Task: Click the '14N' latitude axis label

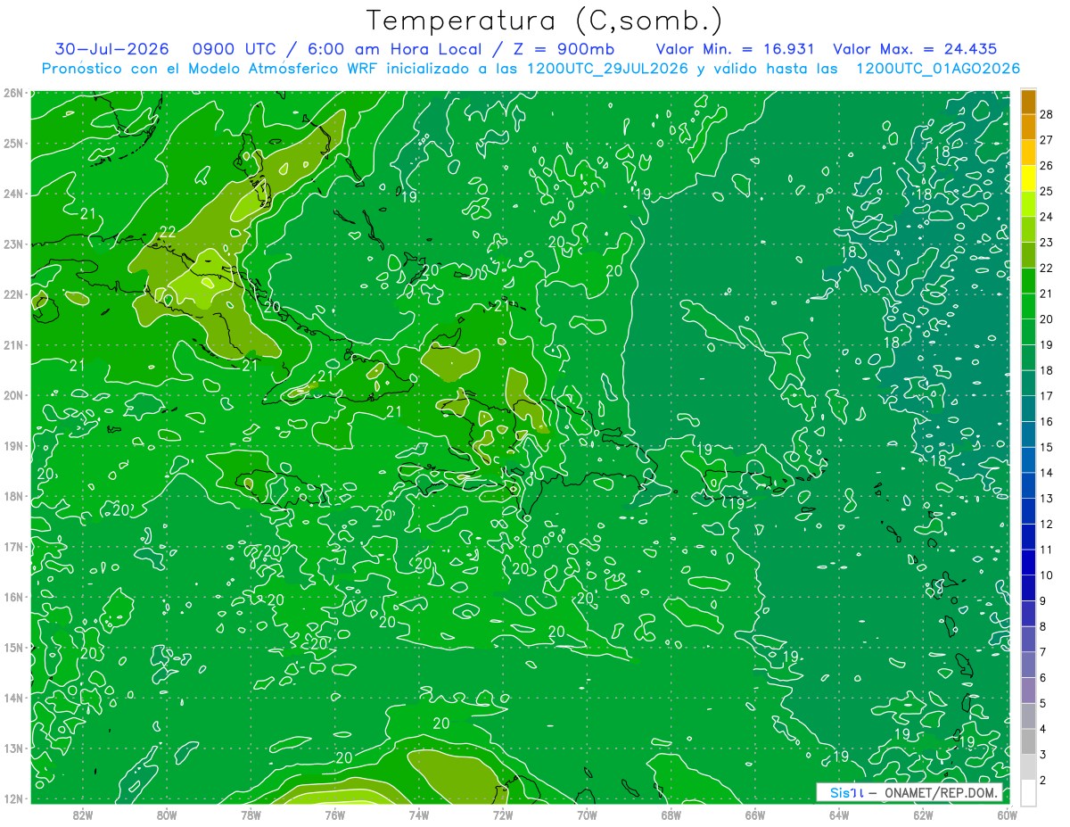Action: [13, 698]
